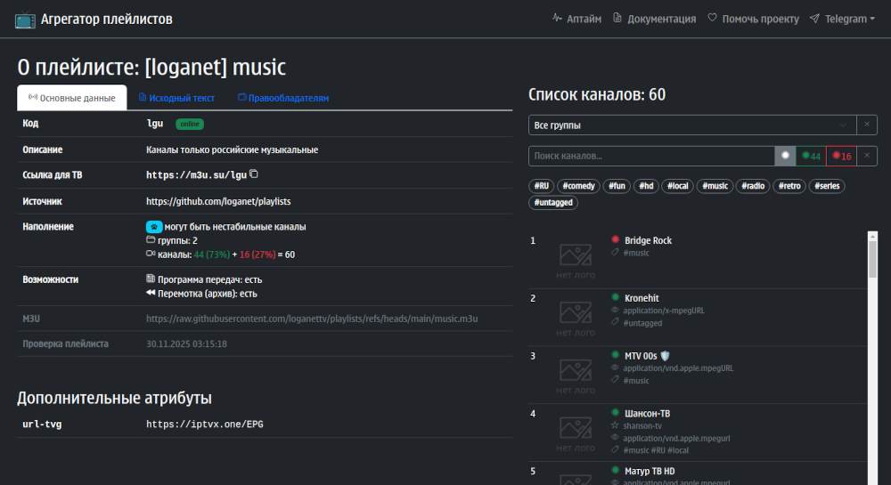891x485 pixels.
Task: Click the green status dot of Kronehit
Action: (615, 297)
